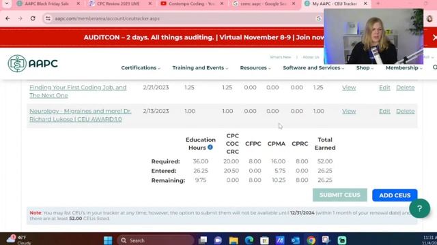Go back with the browser back arrow
Screen dimensions: 437x245
point(8,18)
